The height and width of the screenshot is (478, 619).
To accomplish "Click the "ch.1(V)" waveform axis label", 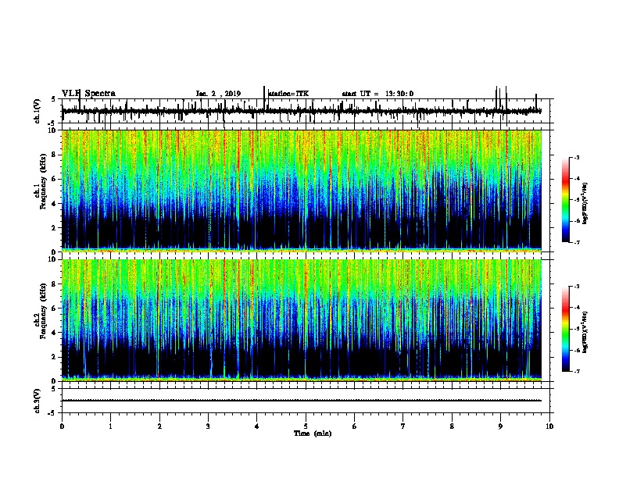I will pyautogui.click(x=38, y=111).
